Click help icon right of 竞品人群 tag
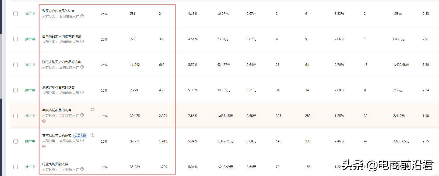Screen dimensions: 439x176 click(x=93, y=135)
